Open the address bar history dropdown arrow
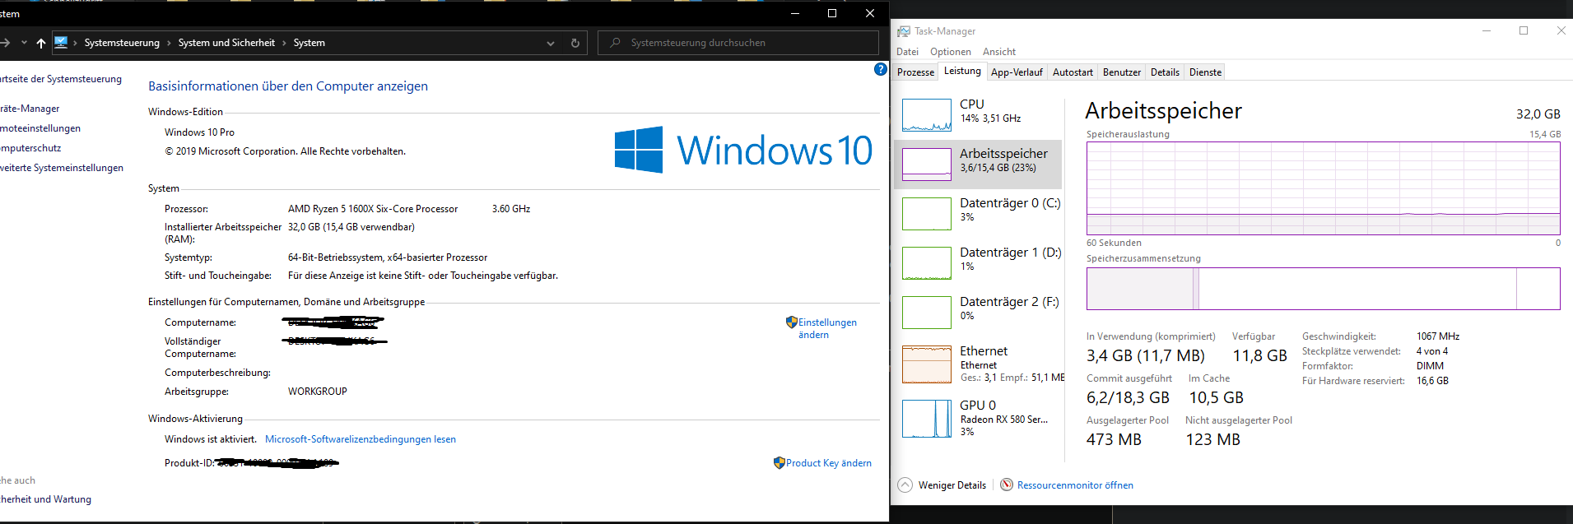Viewport: 1573px width, 524px height. pos(551,43)
